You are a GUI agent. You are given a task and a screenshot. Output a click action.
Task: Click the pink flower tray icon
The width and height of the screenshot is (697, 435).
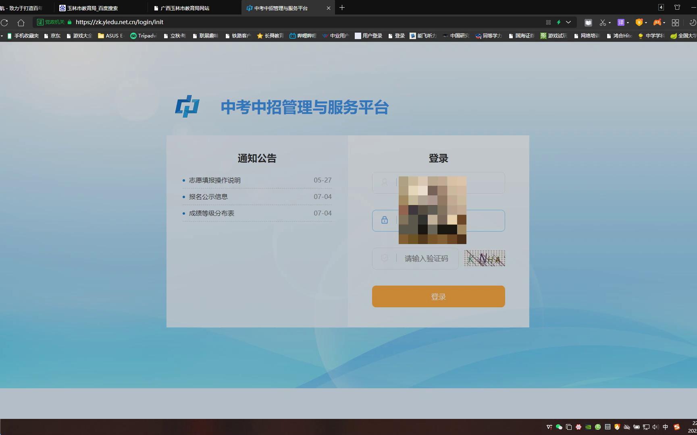(578, 427)
